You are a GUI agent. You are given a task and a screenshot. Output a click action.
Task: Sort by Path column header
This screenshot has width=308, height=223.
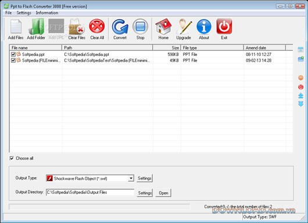pos(108,48)
